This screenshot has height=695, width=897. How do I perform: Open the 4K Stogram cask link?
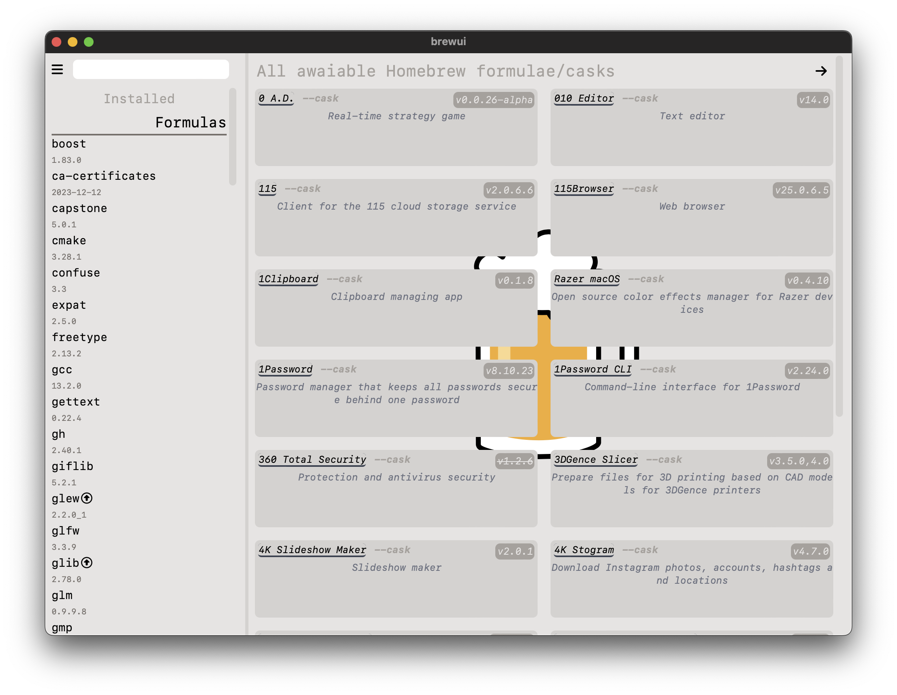point(584,550)
